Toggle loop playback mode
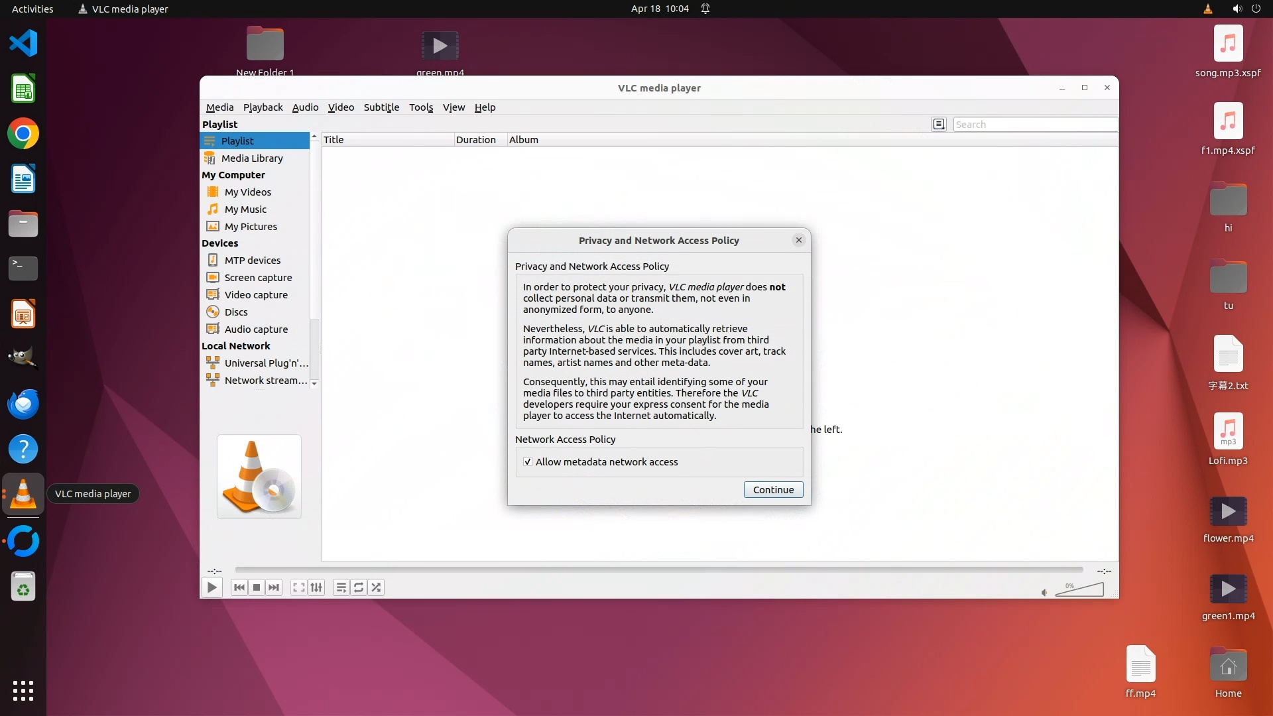Screen dimensions: 1273x716 [x=359, y=587]
